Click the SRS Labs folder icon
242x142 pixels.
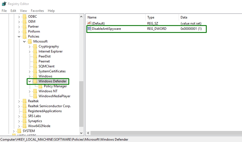(x=24, y=116)
